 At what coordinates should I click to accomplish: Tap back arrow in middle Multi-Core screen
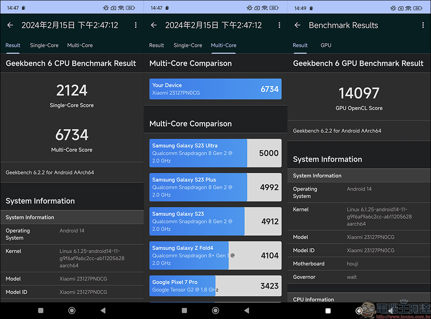click(x=154, y=25)
